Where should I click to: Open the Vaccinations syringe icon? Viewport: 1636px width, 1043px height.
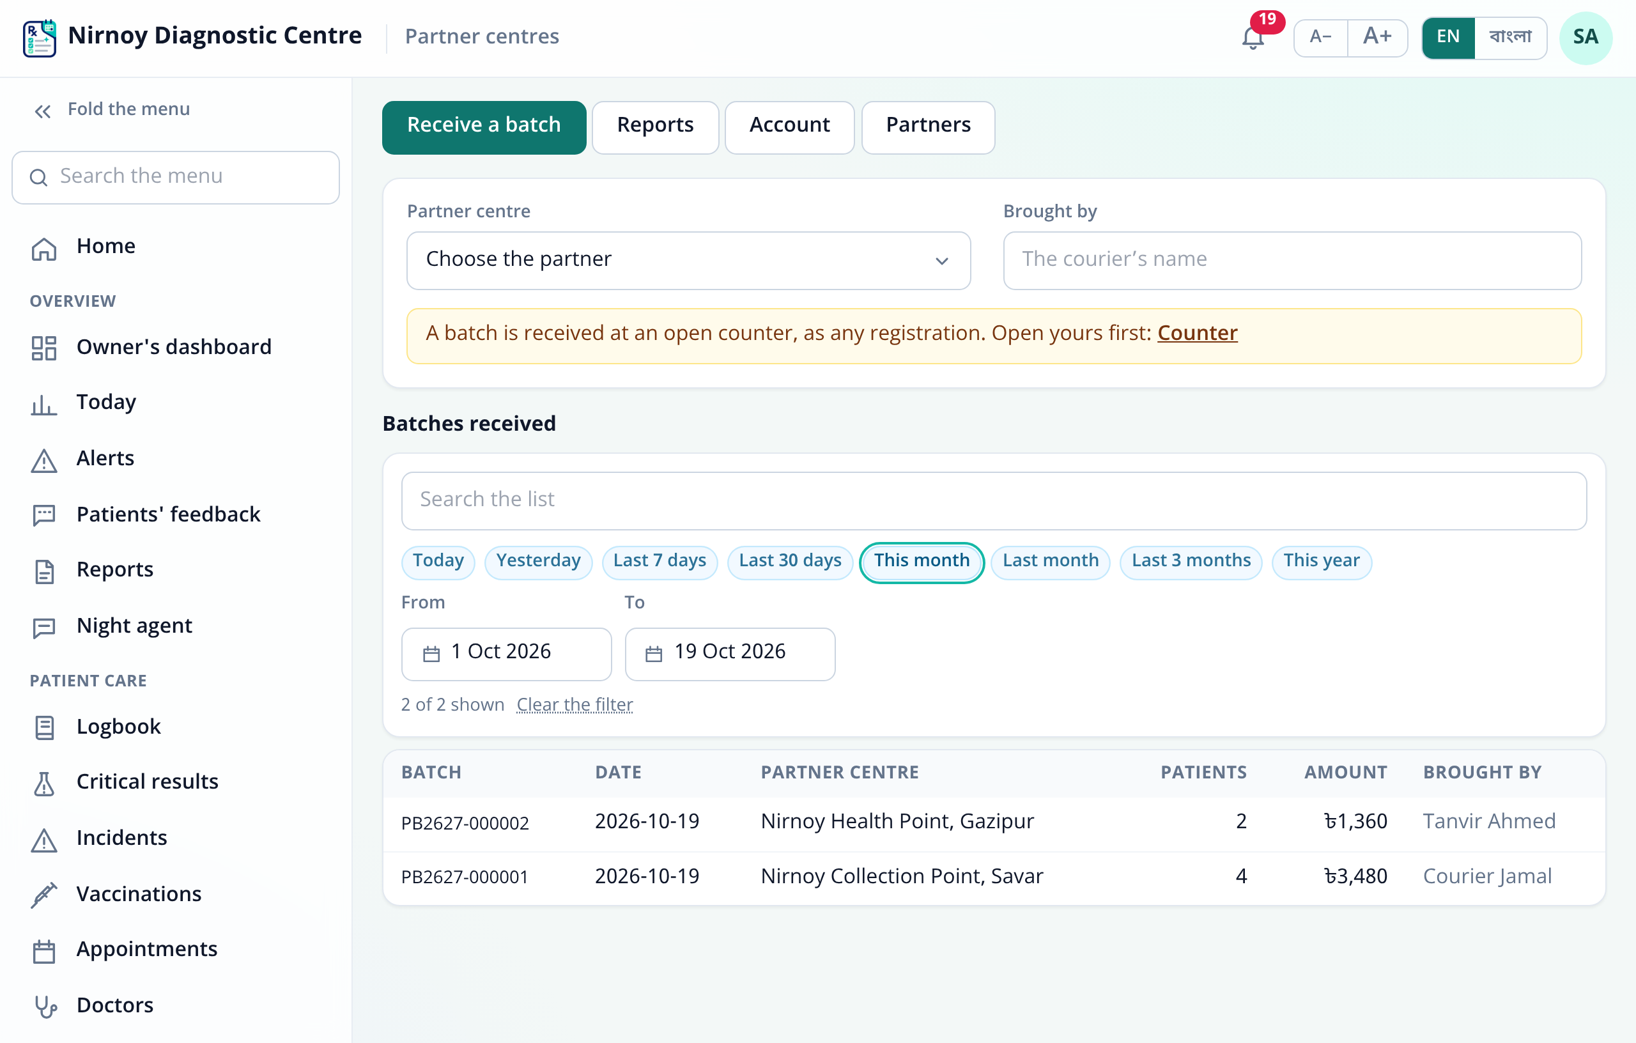[x=44, y=895]
